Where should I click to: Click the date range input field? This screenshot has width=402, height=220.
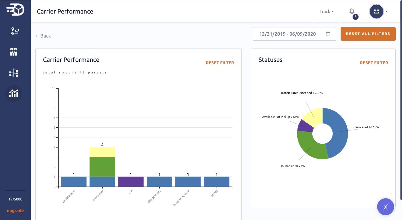[x=286, y=34]
